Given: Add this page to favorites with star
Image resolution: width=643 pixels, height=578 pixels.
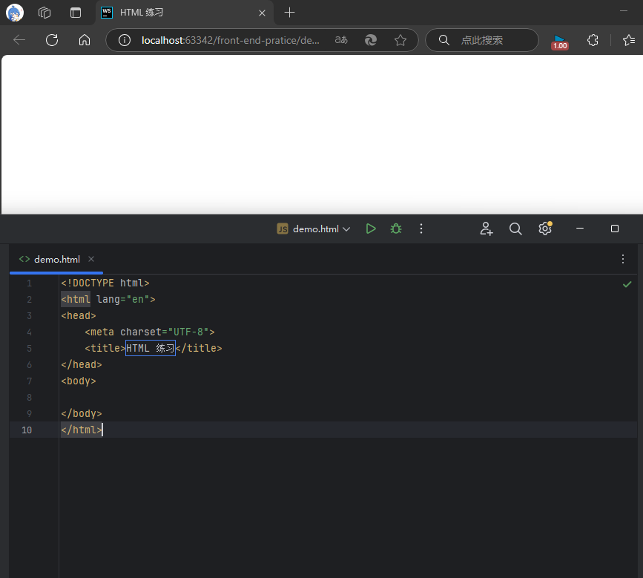Looking at the screenshot, I should [400, 40].
